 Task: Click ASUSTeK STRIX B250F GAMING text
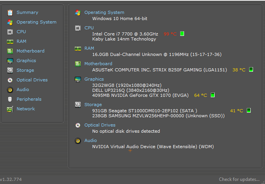pyautogui.click(x=160, y=70)
